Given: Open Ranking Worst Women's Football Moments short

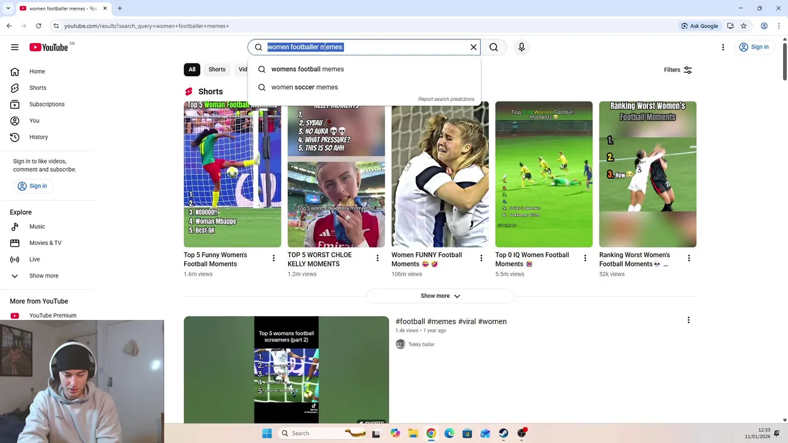Looking at the screenshot, I should (648, 174).
